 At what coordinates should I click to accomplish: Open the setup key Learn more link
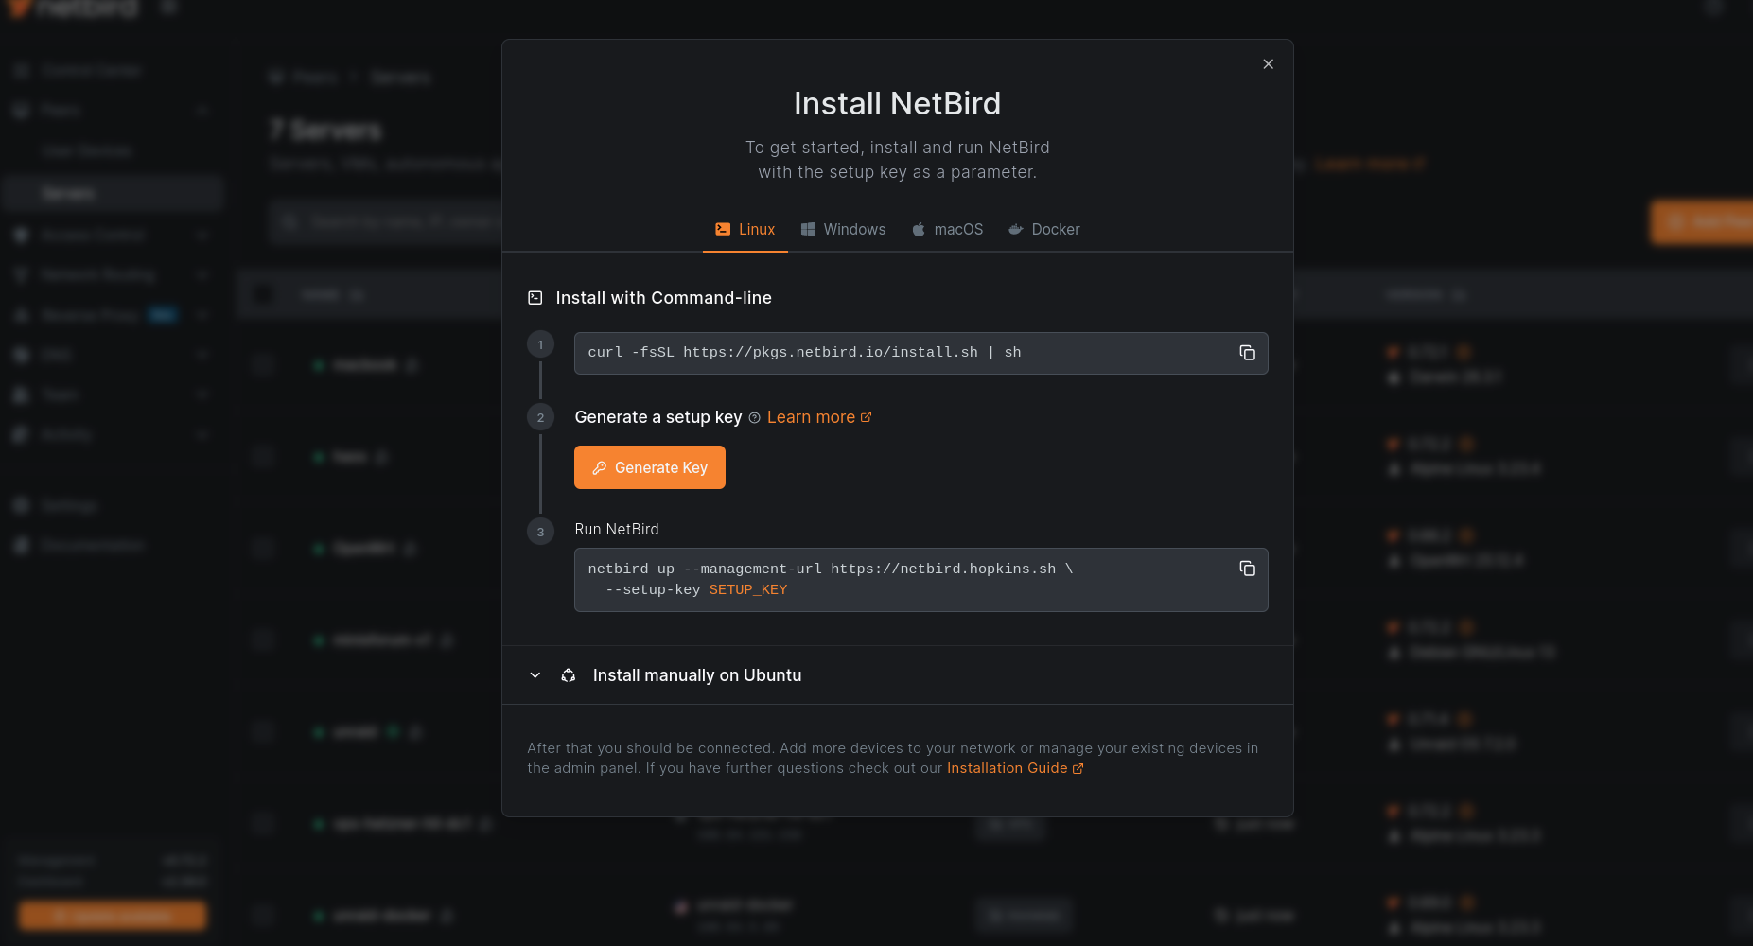click(819, 417)
